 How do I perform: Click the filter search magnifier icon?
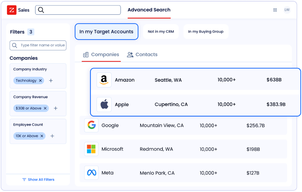pyautogui.click(x=14, y=45)
